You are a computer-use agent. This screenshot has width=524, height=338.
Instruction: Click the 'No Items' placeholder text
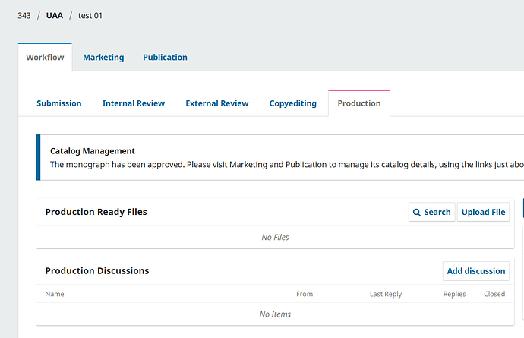(275, 314)
